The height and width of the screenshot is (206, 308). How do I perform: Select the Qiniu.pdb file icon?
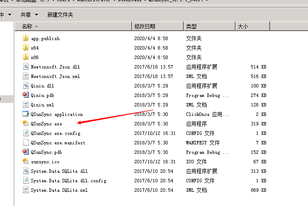pyautogui.click(x=26, y=95)
